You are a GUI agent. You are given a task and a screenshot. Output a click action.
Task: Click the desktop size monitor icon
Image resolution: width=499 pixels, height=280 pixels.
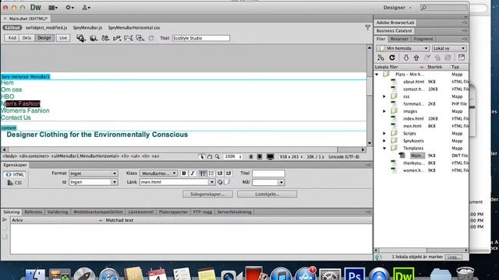[271, 157]
